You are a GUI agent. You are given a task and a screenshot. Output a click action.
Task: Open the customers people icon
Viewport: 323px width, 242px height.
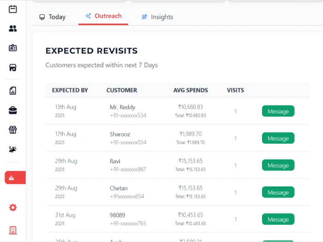click(13, 29)
